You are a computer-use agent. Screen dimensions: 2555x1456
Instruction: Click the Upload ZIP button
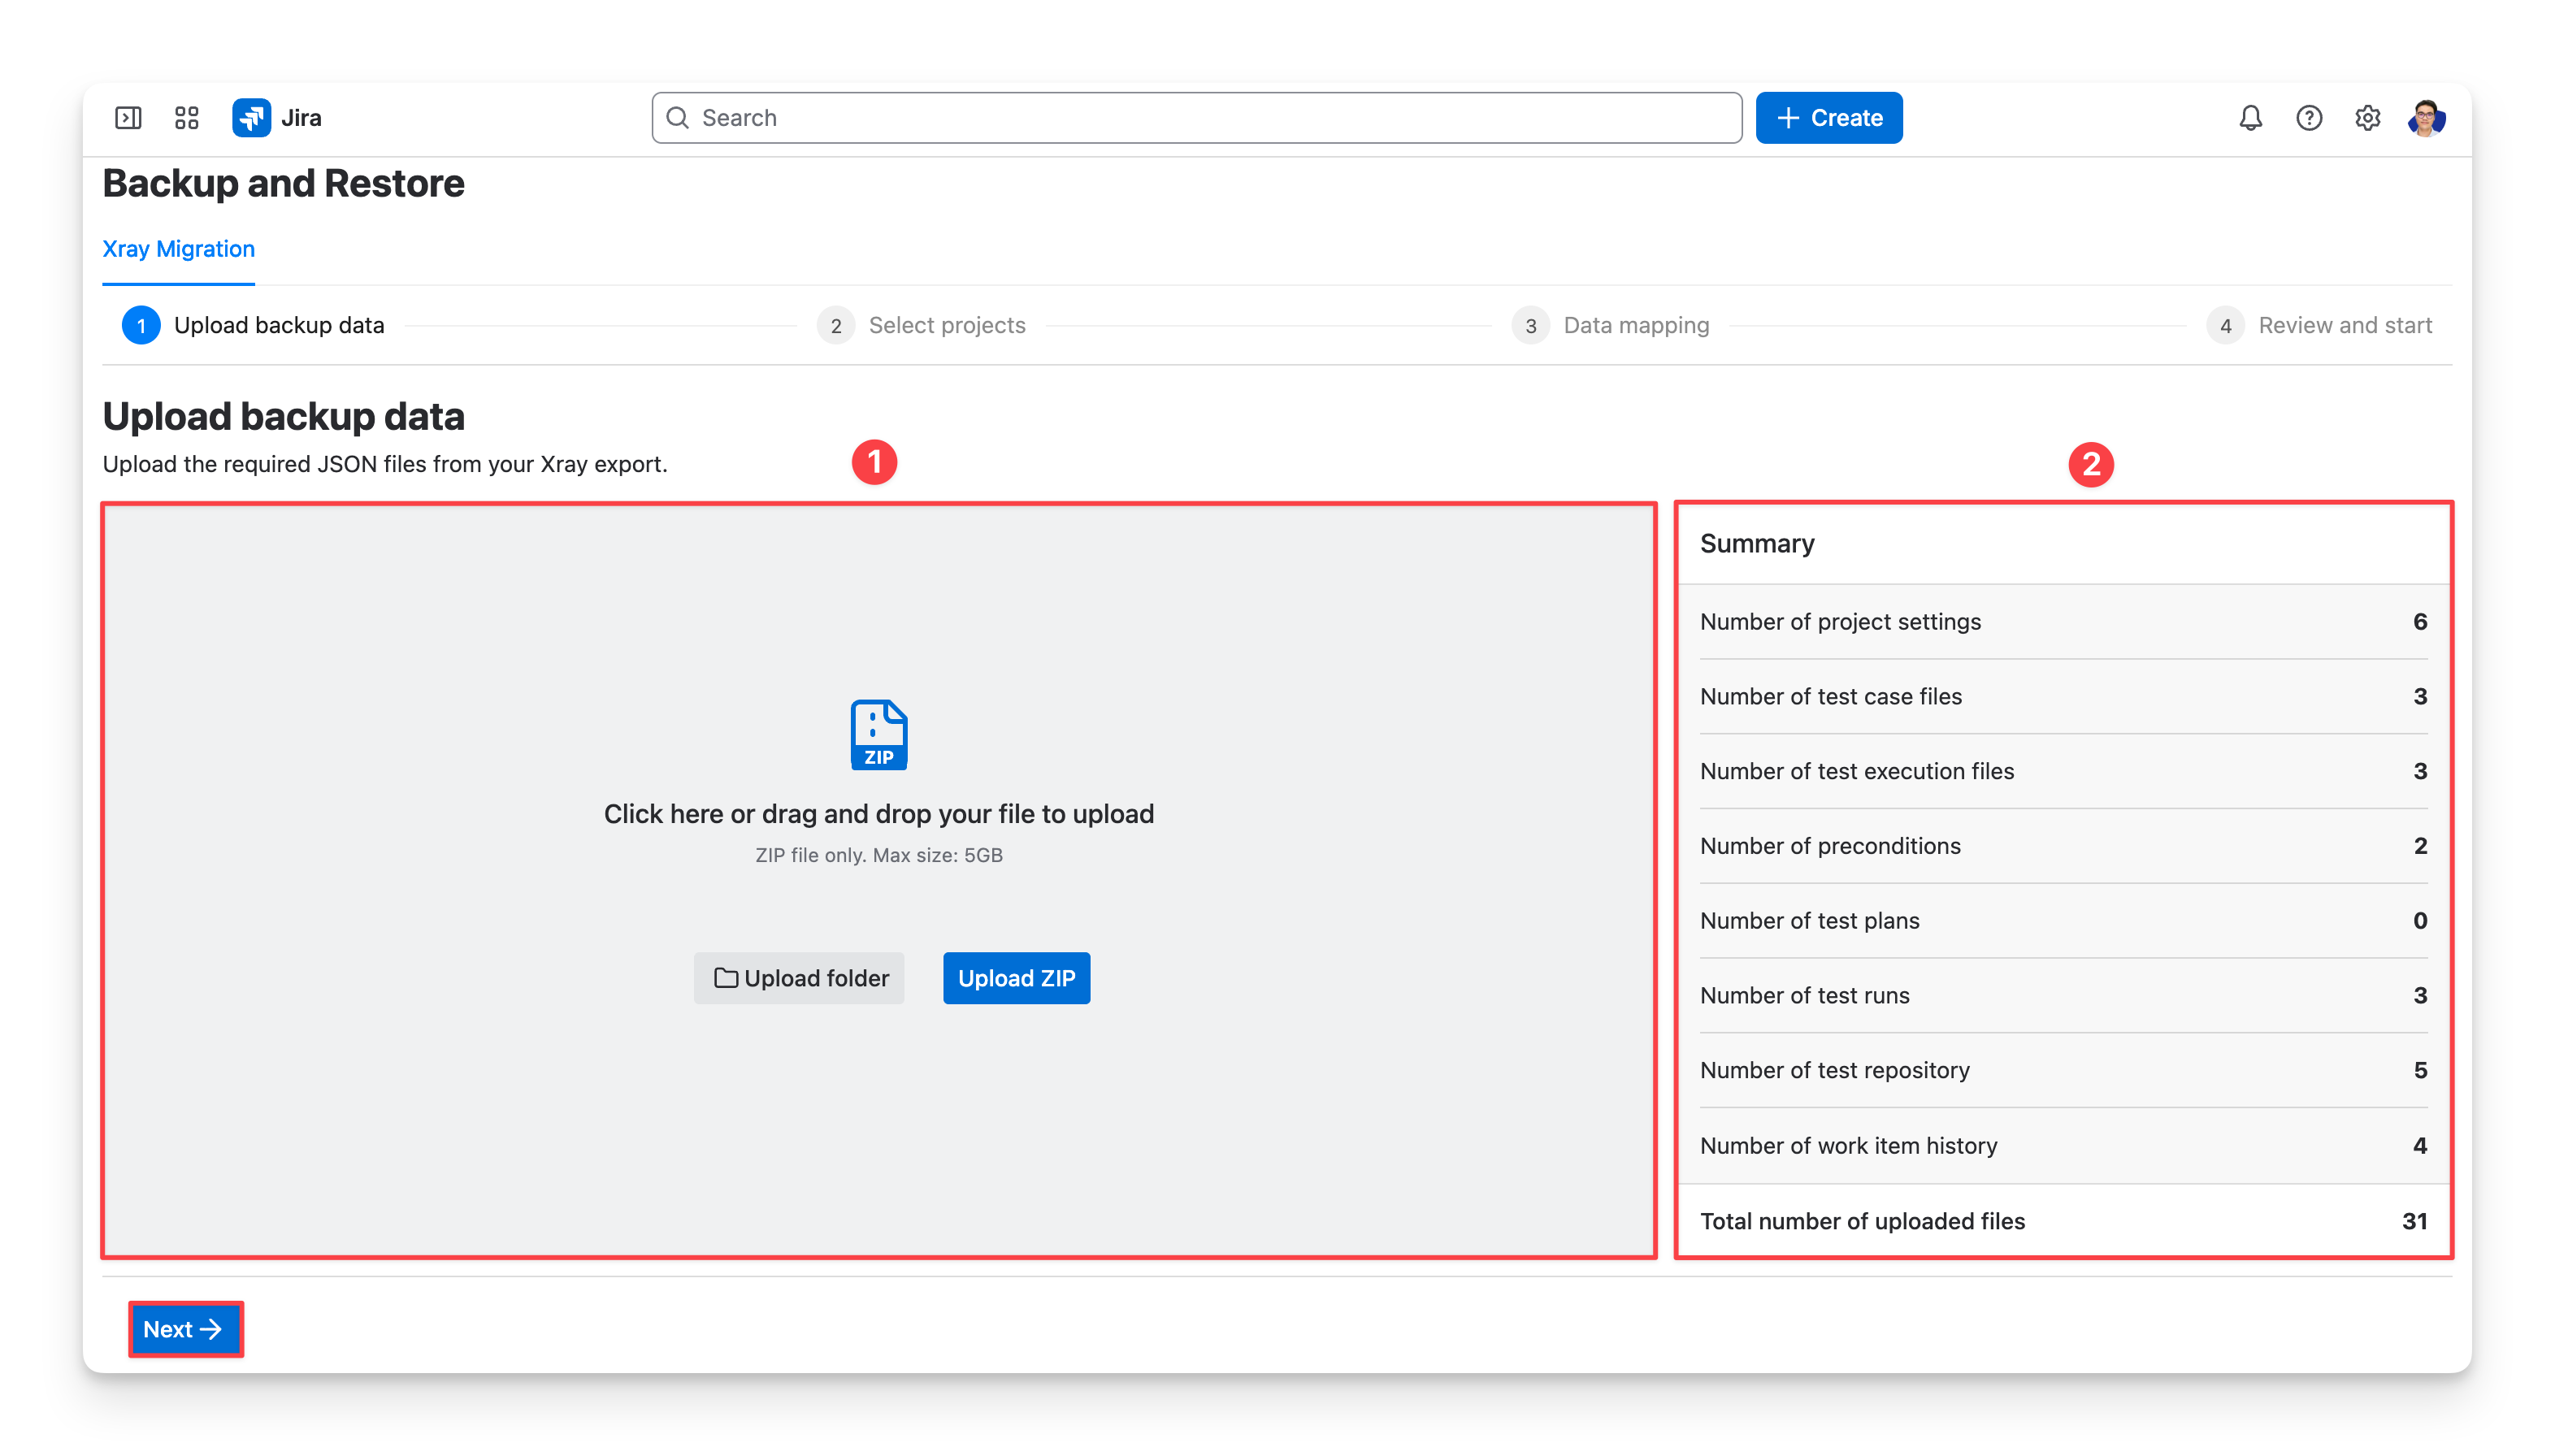[x=1016, y=978]
